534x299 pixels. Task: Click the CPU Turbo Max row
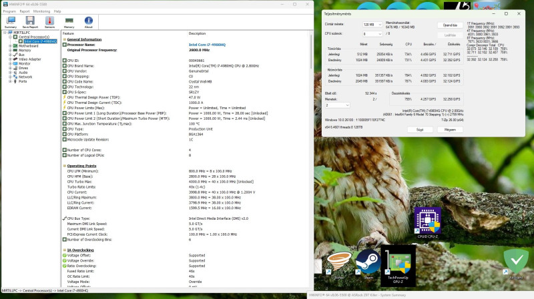[186, 182]
